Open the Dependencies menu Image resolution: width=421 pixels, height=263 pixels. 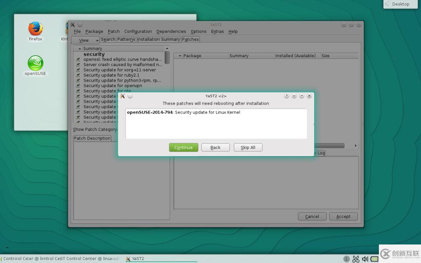pos(171,32)
